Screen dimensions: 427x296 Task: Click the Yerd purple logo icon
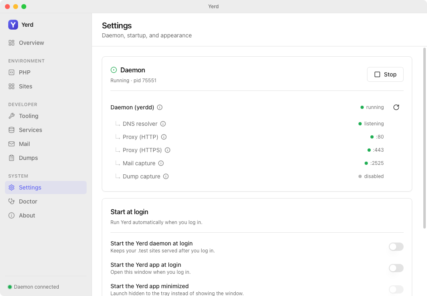(13, 25)
